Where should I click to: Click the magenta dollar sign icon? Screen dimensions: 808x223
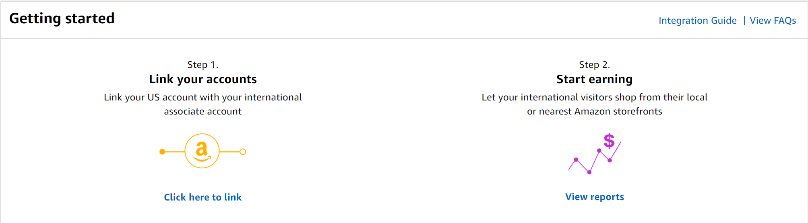[609, 141]
